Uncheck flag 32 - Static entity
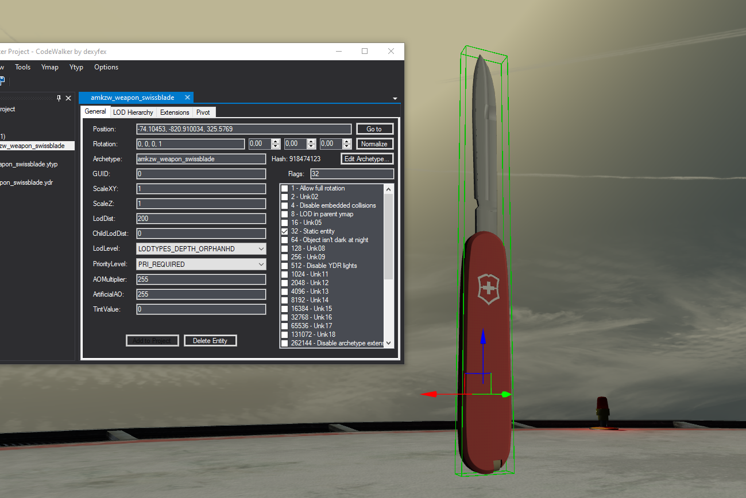 (284, 231)
